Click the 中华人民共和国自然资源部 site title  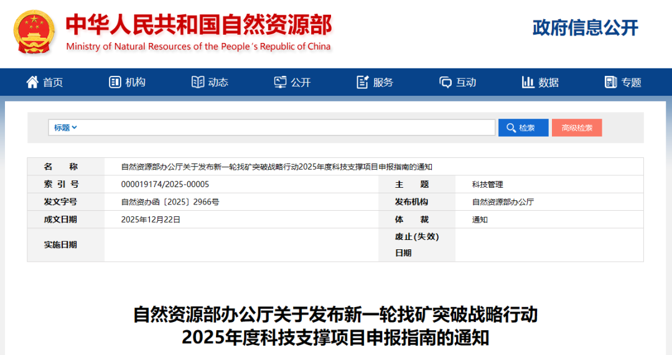coord(198,25)
